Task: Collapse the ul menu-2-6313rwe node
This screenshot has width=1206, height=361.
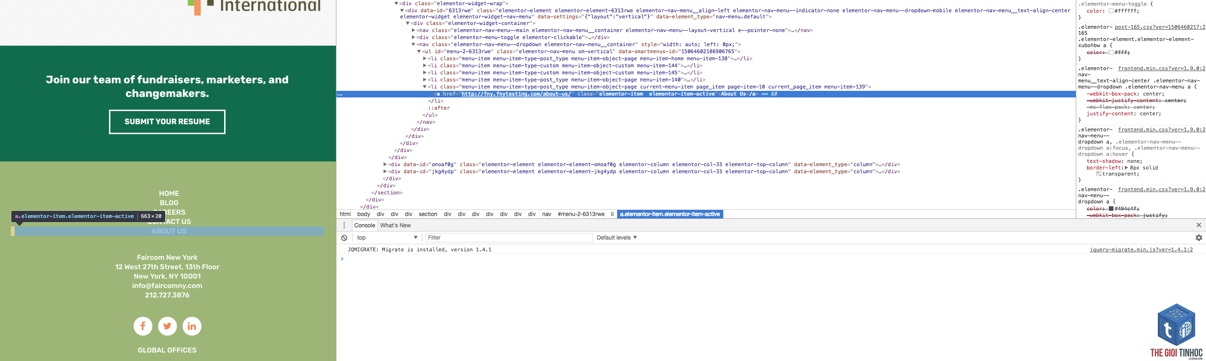Action: click(419, 51)
